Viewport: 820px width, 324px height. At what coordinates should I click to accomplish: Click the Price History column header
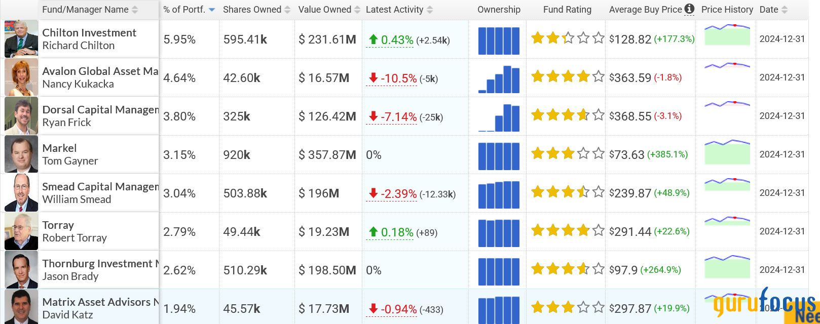pyautogui.click(x=727, y=10)
